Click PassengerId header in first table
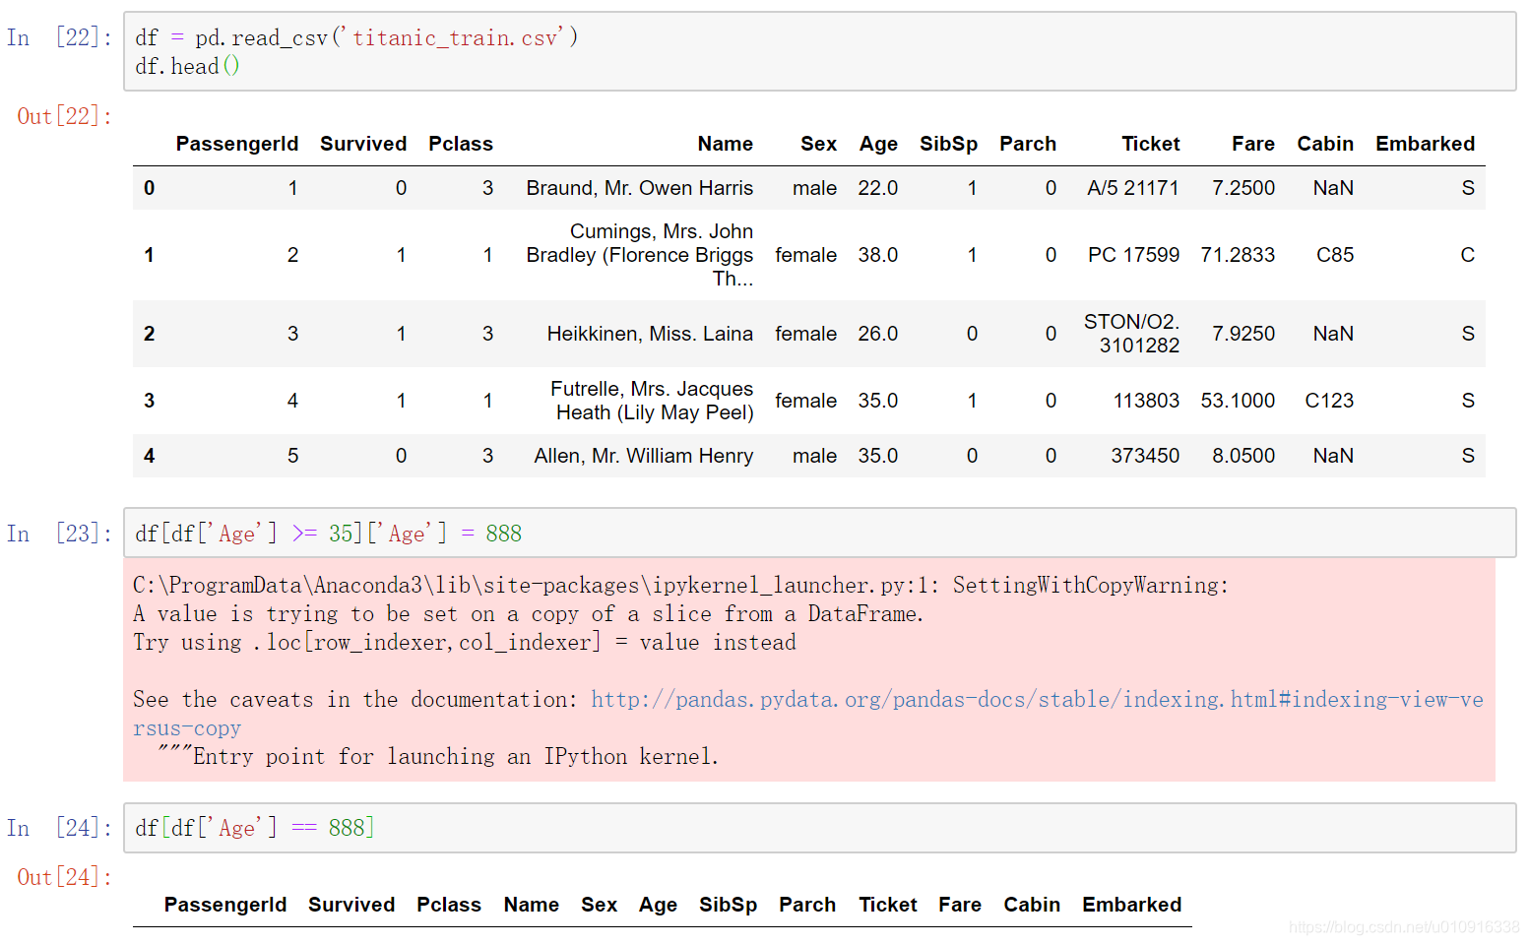Image resolution: width=1529 pixels, height=945 pixels. [236, 144]
